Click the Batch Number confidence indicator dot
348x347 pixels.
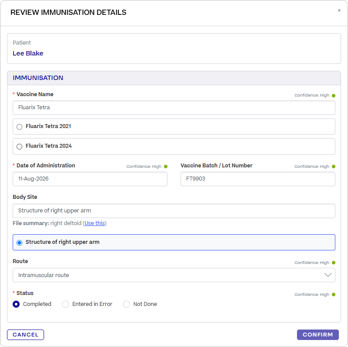[x=333, y=167]
